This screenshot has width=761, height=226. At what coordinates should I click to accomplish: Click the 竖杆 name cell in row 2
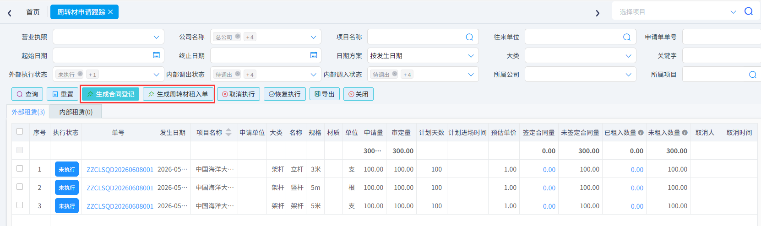coord(297,188)
